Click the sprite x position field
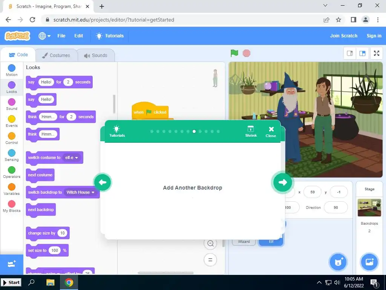This screenshot has width=386, height=290. [x=312, y=192]
